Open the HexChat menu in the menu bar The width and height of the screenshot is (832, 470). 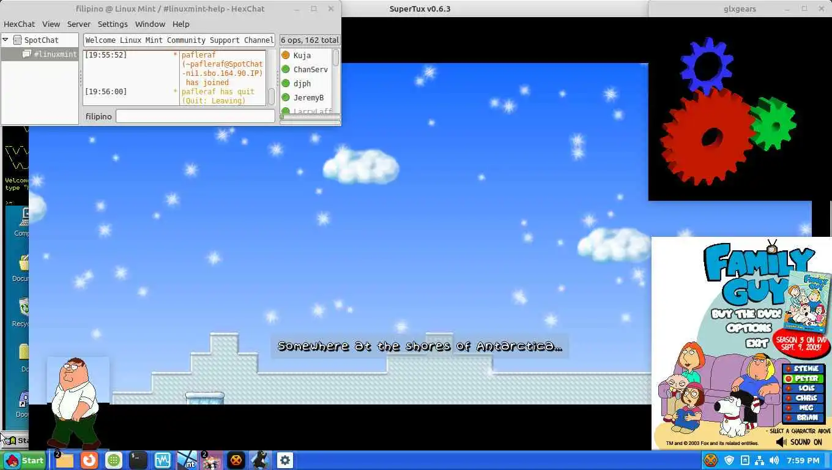(x=20, y=24)
